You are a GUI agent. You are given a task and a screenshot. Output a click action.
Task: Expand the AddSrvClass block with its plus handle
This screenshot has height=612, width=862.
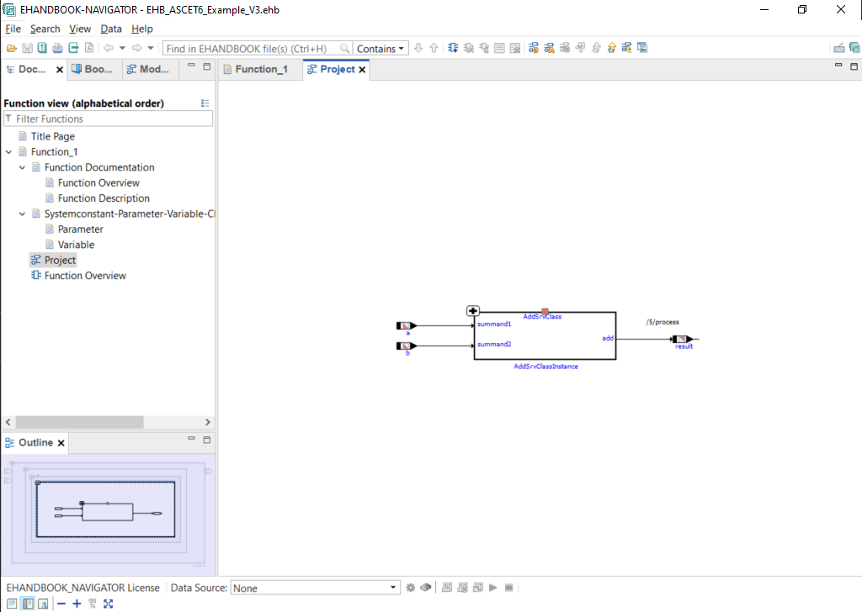[473, 310]
